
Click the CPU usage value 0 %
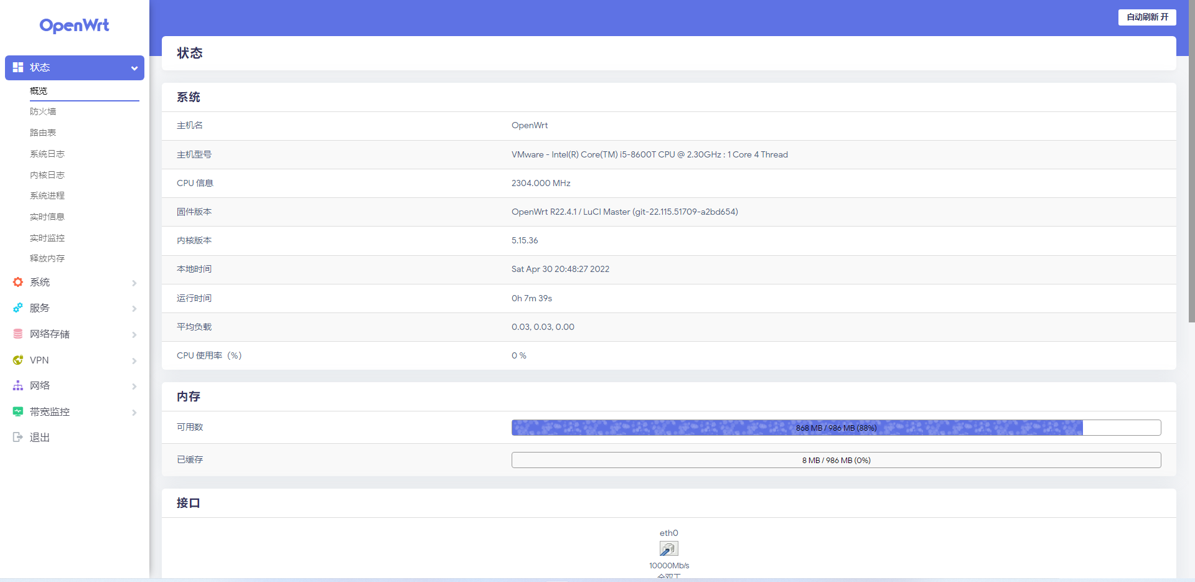pos(519,356)
